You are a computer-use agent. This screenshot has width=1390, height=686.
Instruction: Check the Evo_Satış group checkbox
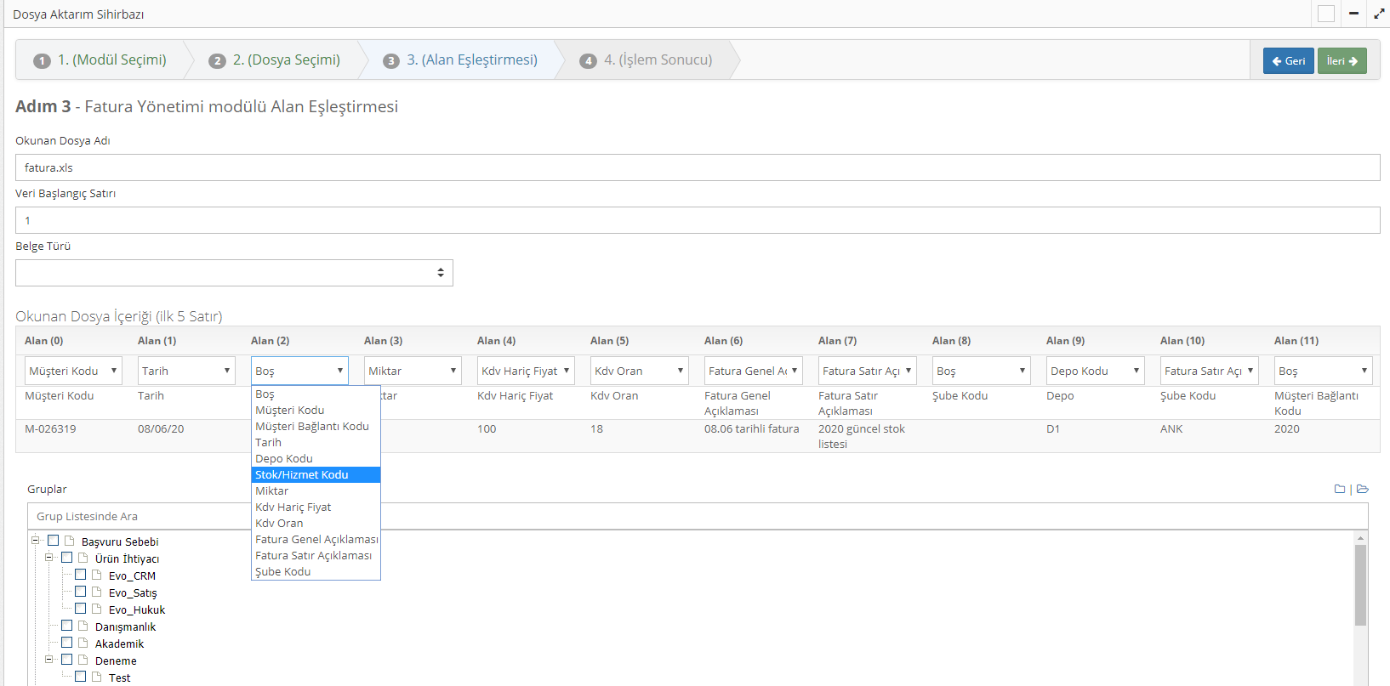[80, 592]
